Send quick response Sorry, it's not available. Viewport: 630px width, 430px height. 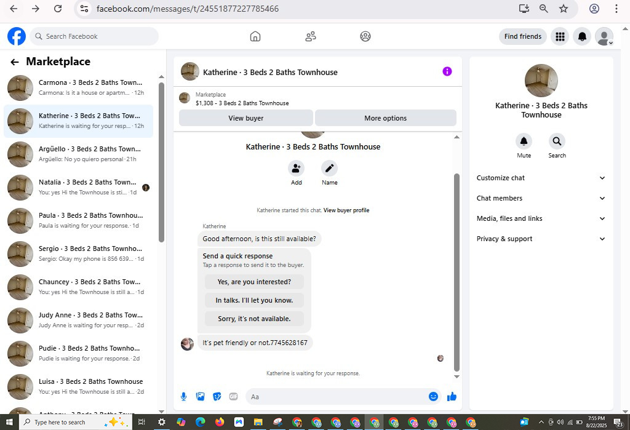254,319
